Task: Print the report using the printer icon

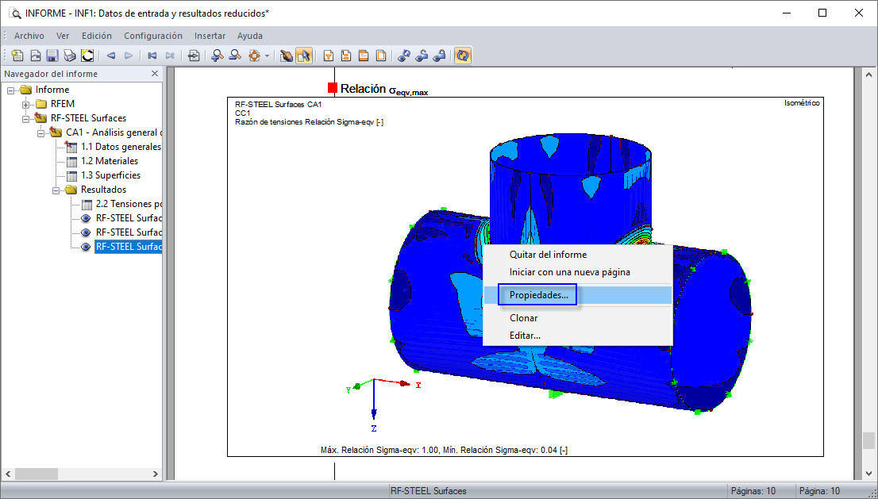Action: 69,56
